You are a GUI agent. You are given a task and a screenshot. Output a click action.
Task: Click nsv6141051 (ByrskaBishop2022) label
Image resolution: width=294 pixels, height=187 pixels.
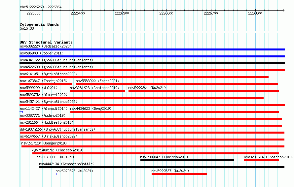pos(49,74)
